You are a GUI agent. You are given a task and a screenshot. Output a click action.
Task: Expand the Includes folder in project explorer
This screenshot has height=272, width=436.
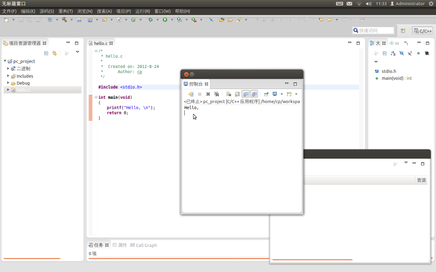coord(8,76)
